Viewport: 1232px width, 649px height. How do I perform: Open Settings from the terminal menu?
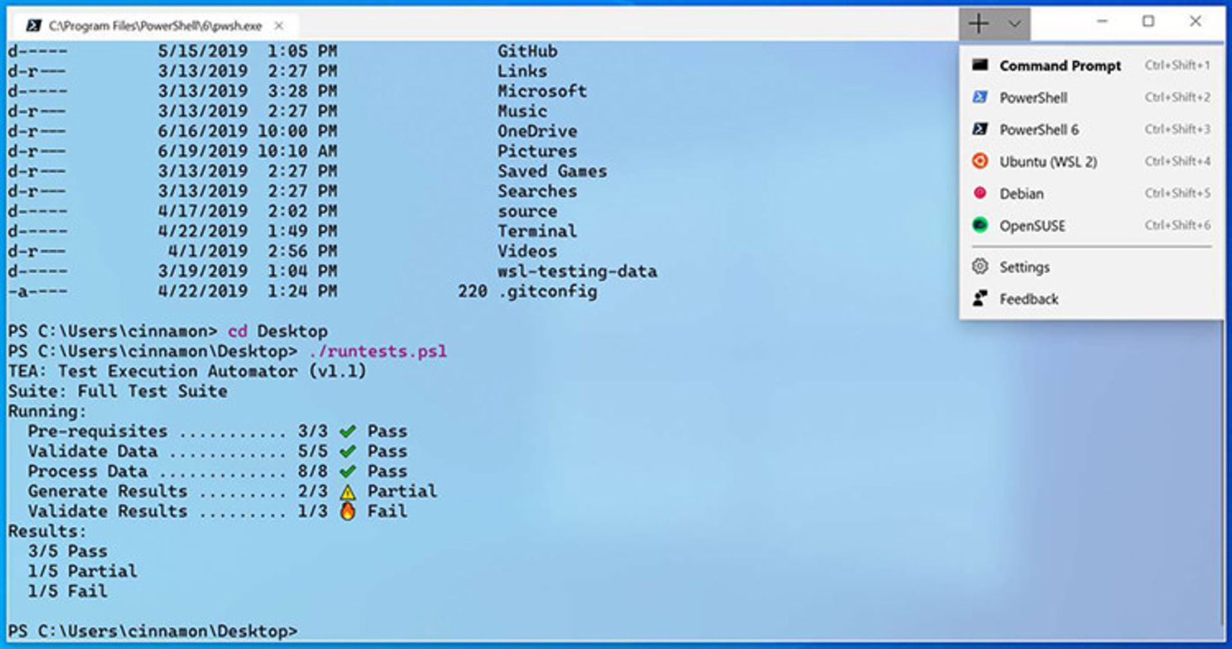tap(1024, 266)
